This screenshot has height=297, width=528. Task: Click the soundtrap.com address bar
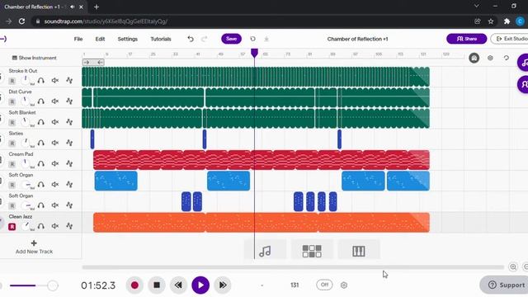click(252, 21)
